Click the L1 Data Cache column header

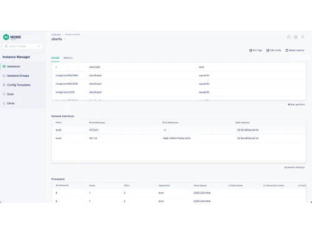click(x=235, y=185)
